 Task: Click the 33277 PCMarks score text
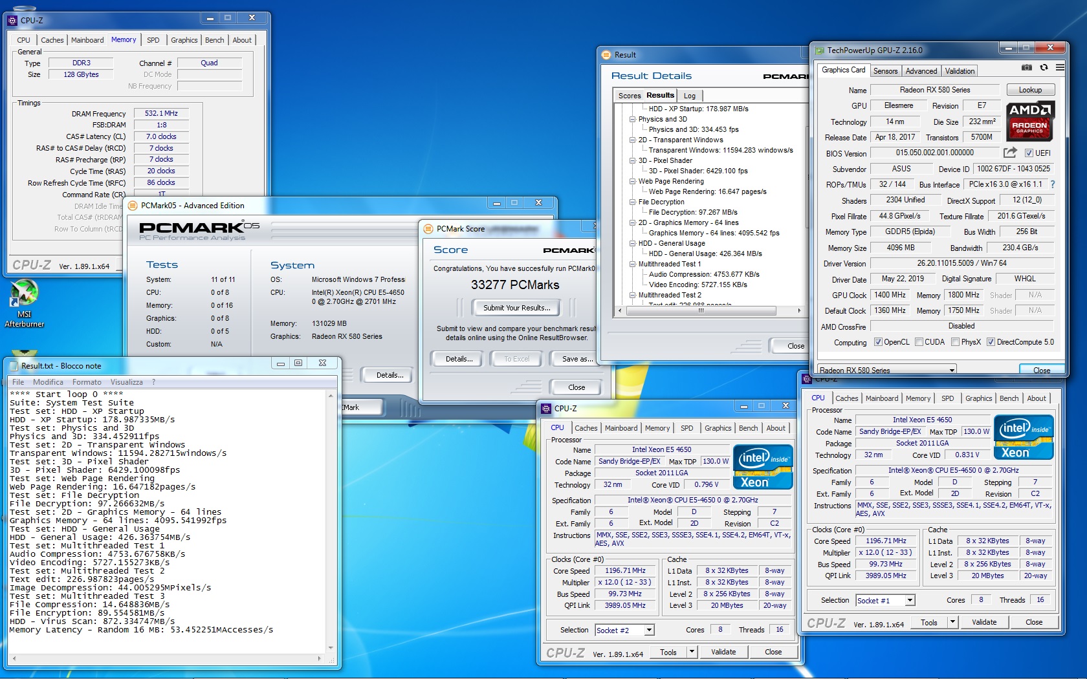(515, 285)
